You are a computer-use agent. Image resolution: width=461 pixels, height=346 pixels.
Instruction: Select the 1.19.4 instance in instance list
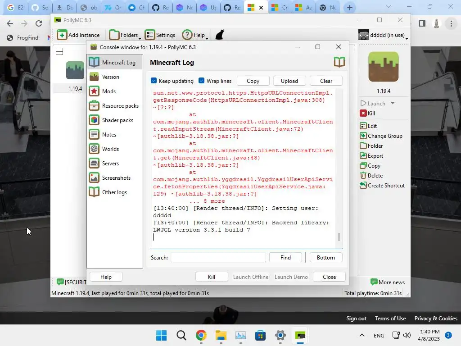click(x=75, y=77)
